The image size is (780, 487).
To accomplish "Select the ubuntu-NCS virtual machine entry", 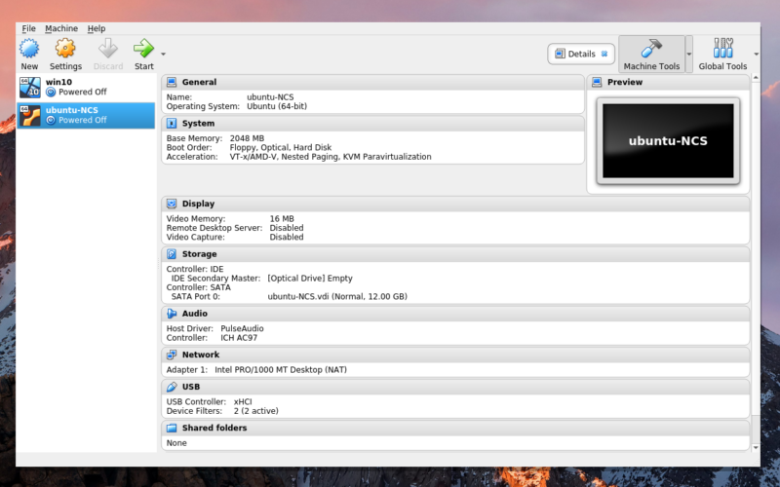I will click(86, 115).
